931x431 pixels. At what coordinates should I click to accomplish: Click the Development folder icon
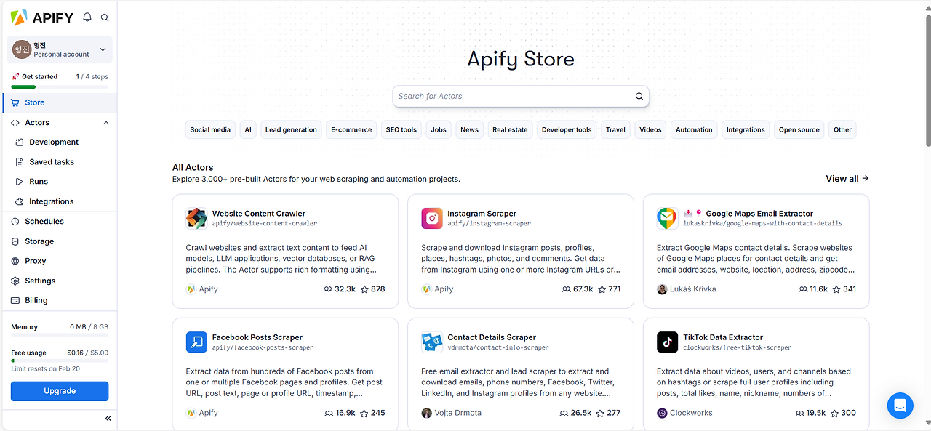pos(20,142)
